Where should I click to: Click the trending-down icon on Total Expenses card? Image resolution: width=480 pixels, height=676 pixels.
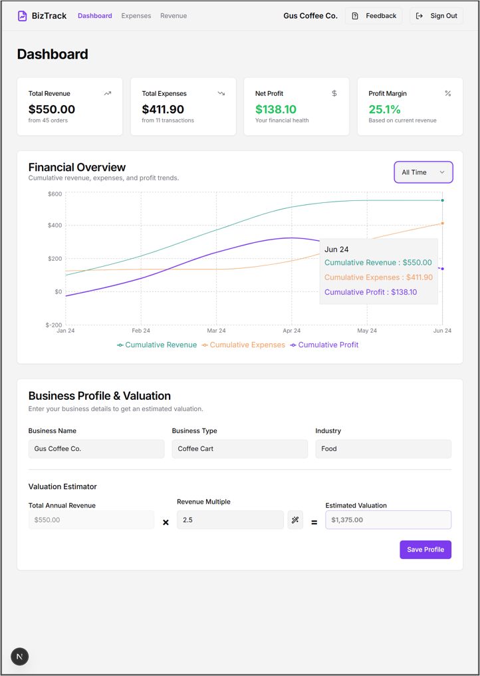coord(221,93)
